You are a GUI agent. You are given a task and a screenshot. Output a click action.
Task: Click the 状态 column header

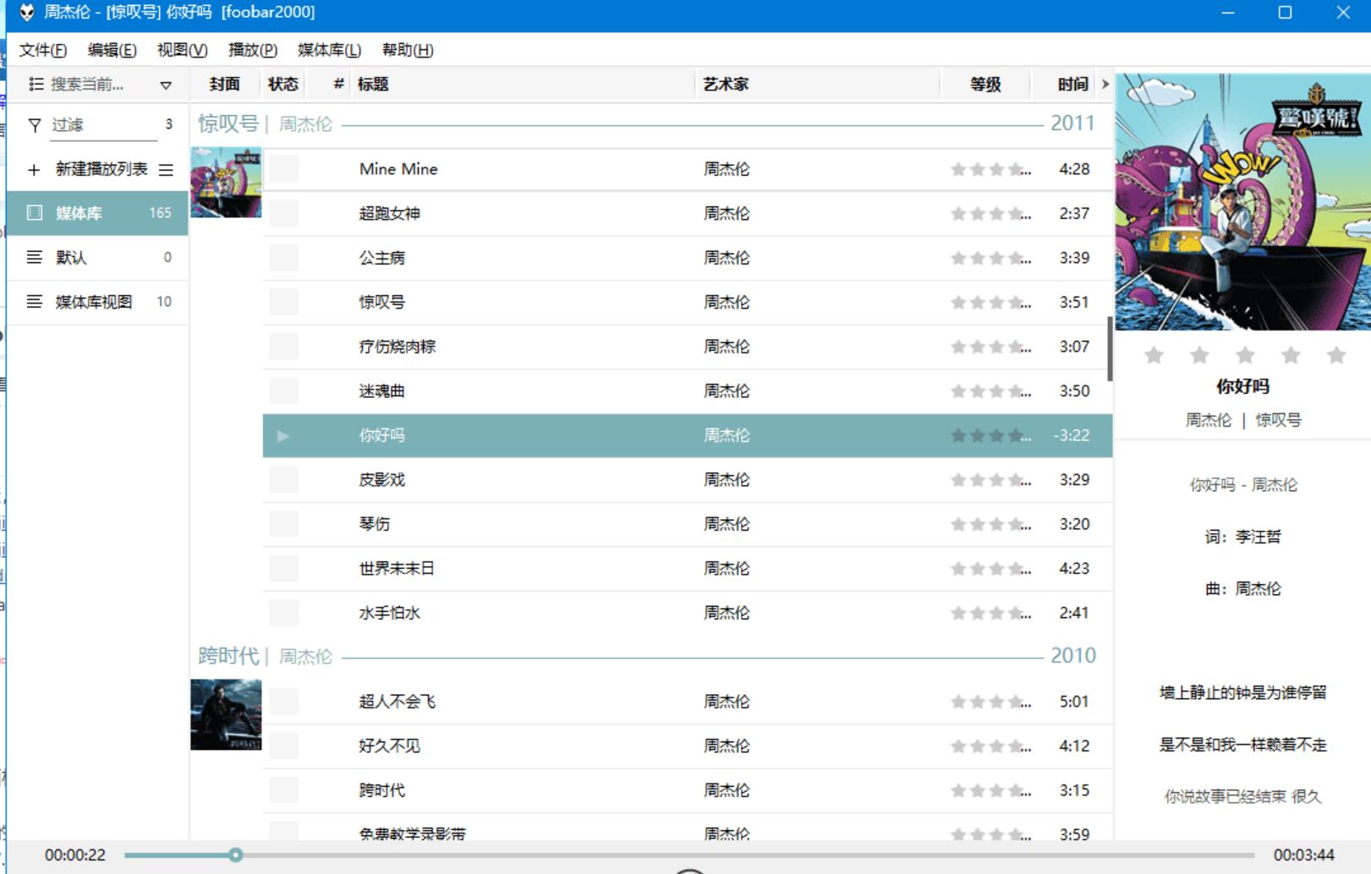tap(282, 84)
